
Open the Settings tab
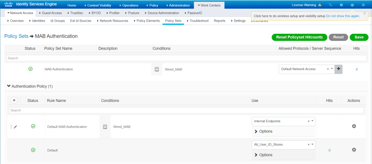point(238,21)
